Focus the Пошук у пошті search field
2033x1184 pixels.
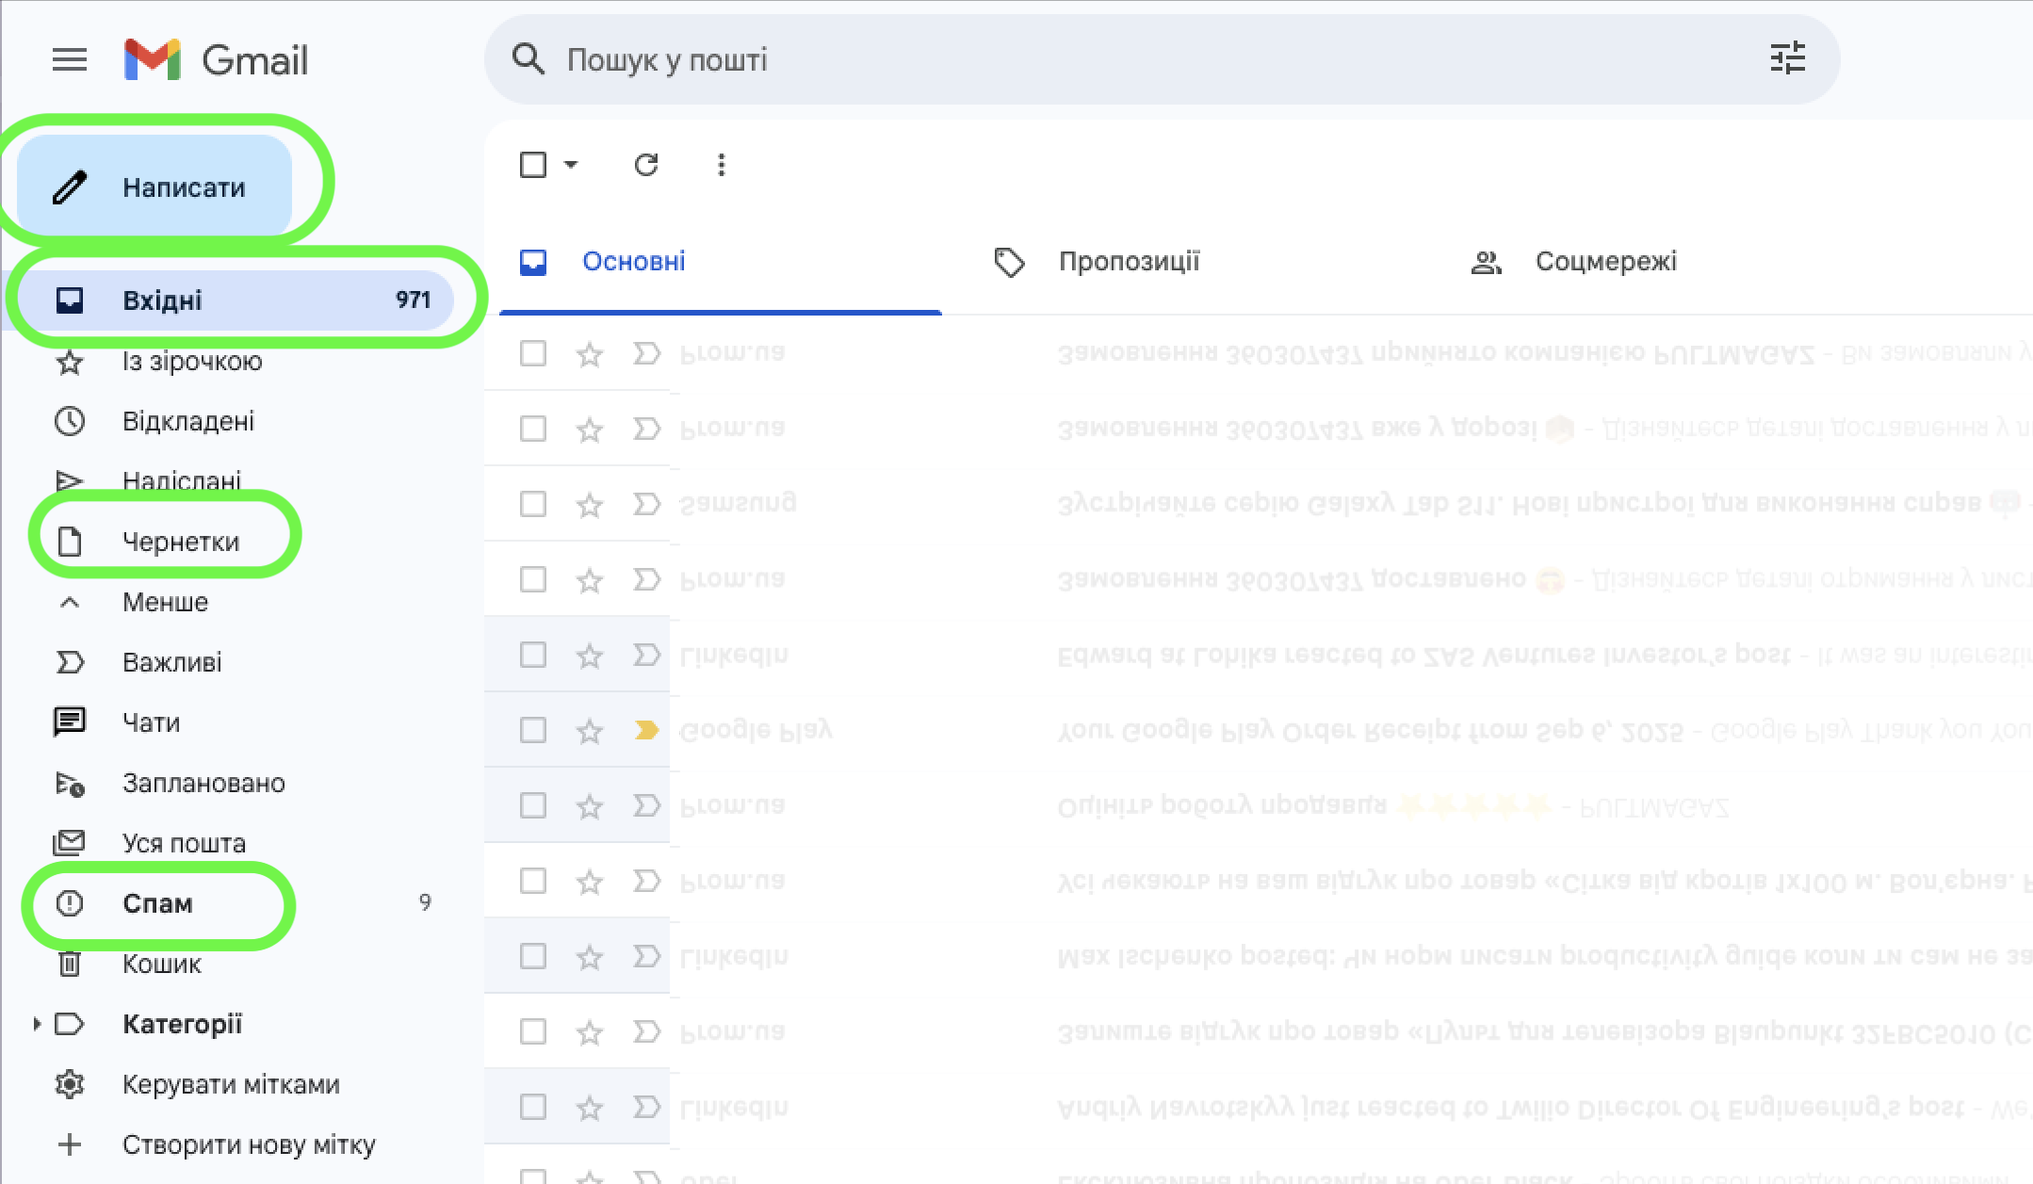click(x=1130, y=60)
